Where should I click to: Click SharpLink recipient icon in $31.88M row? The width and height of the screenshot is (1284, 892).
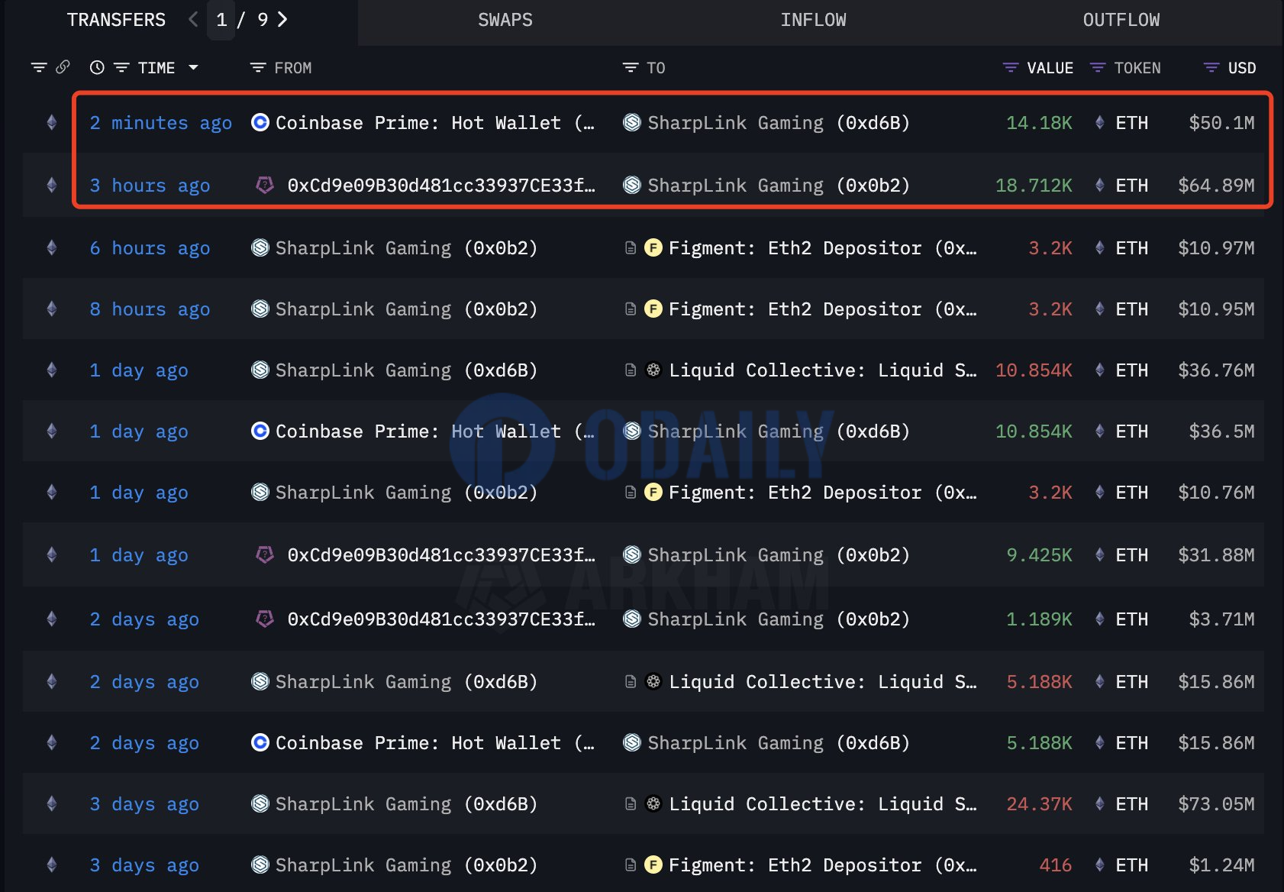point(632,554)
